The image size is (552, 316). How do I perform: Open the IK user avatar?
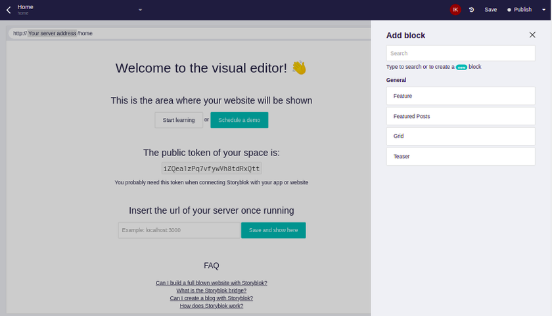(x=455, y=9)
